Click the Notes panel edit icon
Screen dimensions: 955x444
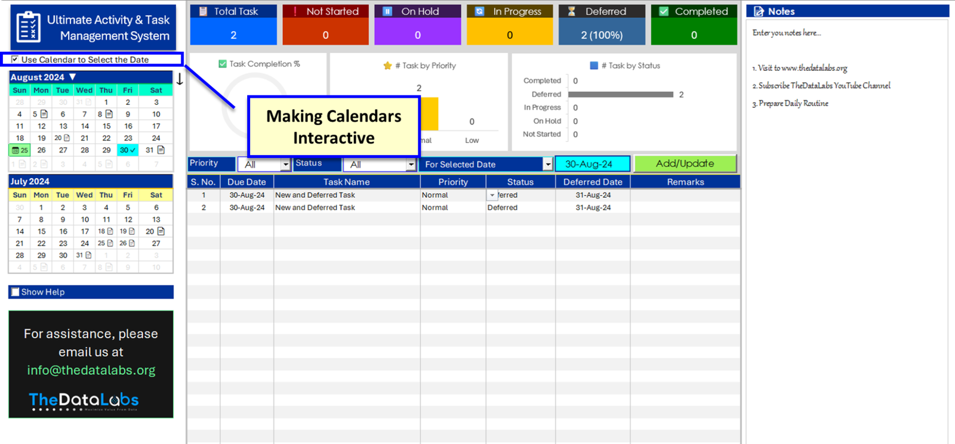coord(759,11)
